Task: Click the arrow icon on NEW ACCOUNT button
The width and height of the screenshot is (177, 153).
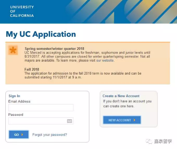Action: 134,120
